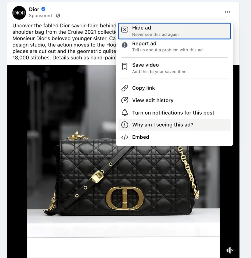The width and height of the screenshot is (251, 258).
Task: Click the View edit history pencil icon
Action: click(125, 100)
